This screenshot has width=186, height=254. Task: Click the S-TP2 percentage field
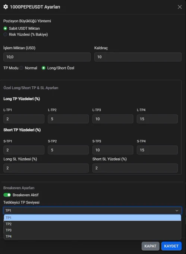[x=68, y=150]
